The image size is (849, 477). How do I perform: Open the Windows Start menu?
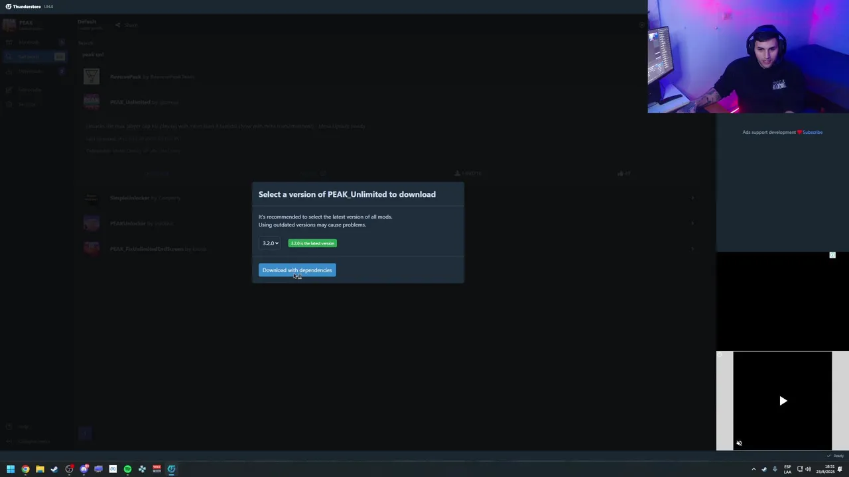(x=11, y=469)
